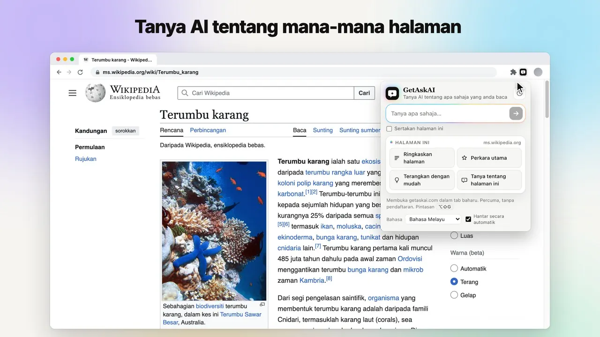The width and height of the screenshot is (600, 337).
Task: Click the 'sorokkan' contents hide button
Action: click(x=126, y=131)
